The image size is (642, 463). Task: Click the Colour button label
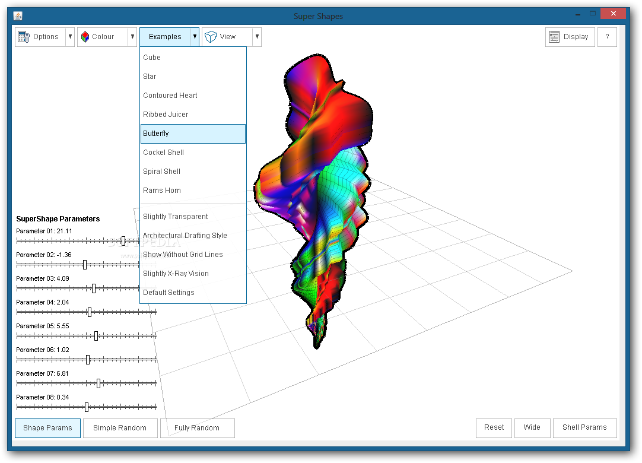click(103, 37)
